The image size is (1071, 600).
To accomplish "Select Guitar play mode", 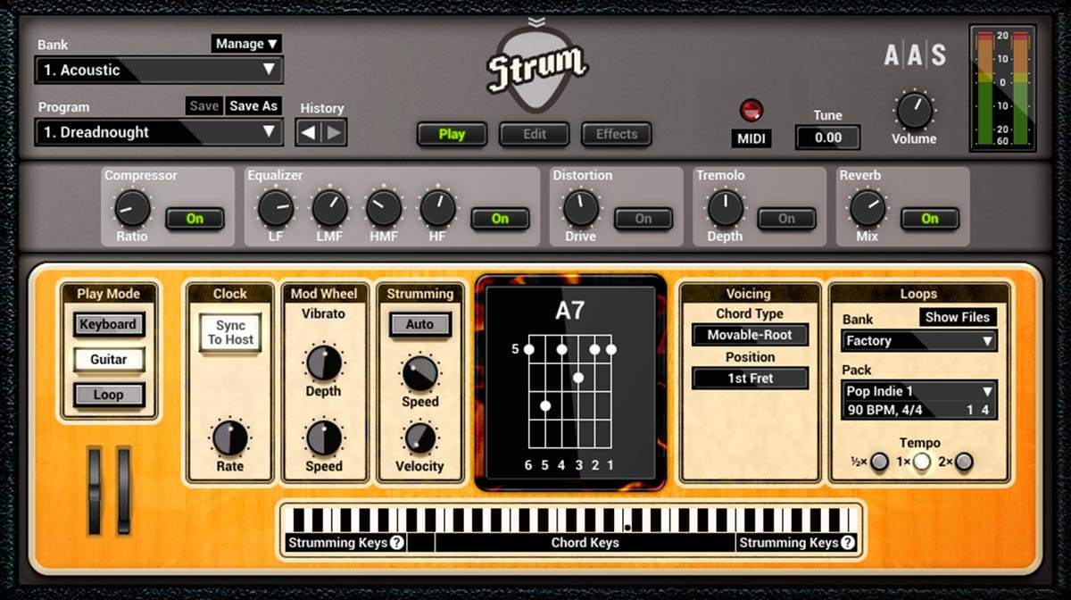I will 108,359.
